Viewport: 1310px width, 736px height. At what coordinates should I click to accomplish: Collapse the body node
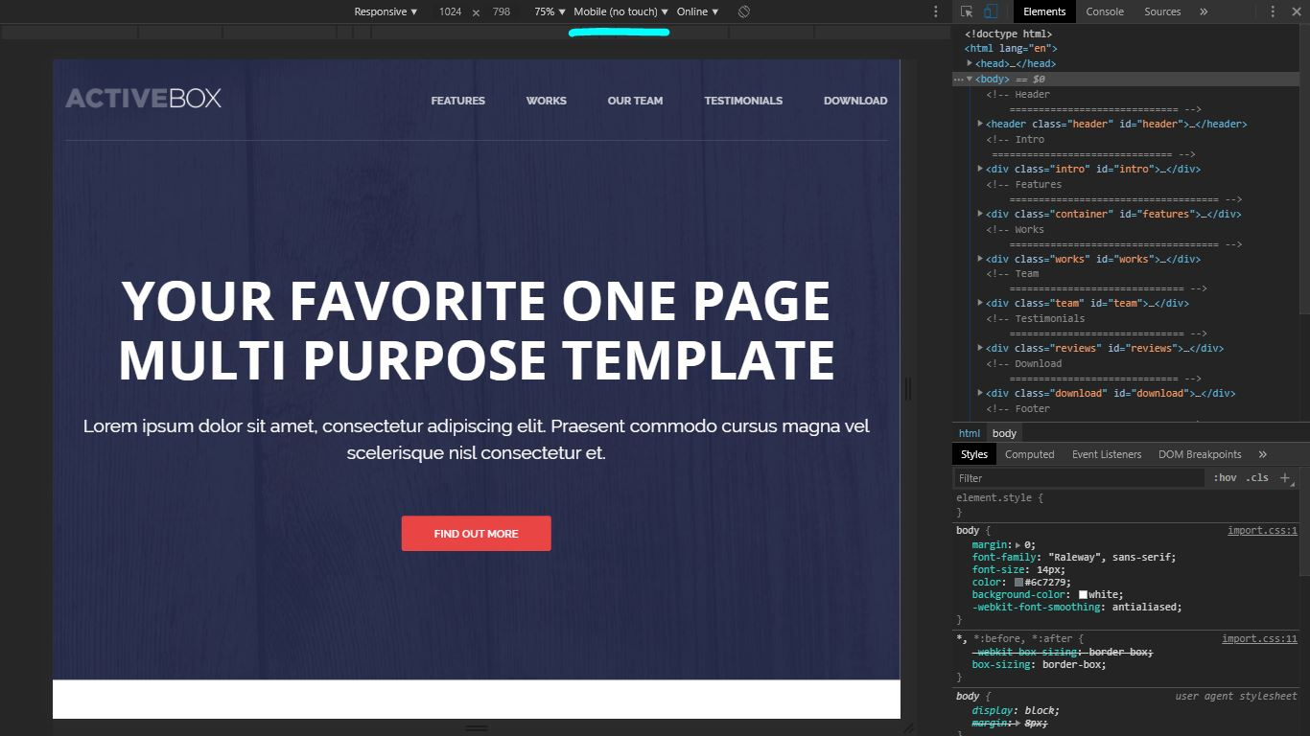click(x=970, y=79)
